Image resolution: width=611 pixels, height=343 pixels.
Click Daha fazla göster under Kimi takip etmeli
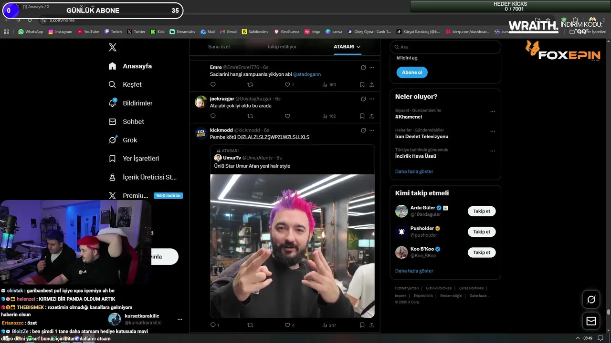pos(414,271)
